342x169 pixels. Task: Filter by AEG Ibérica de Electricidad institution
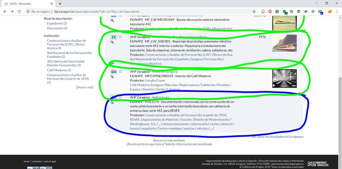click(66, 63)
